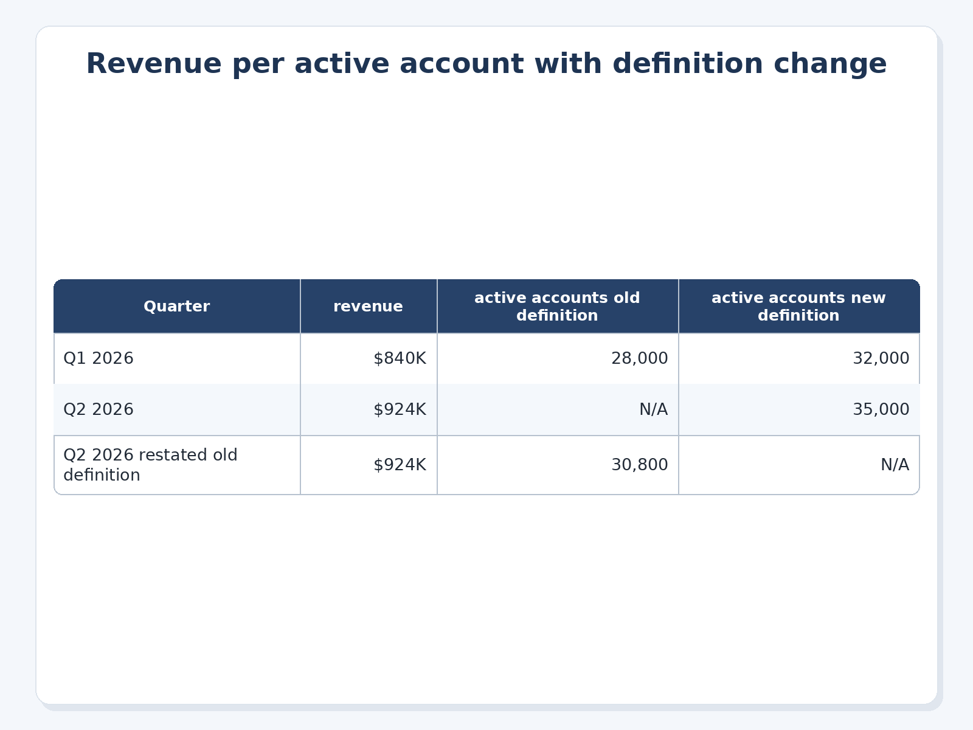The height and width of the screenshot is (730, 973).
Task: Select the 'N/A' cell in the new definition column
Action: point(799,465)
